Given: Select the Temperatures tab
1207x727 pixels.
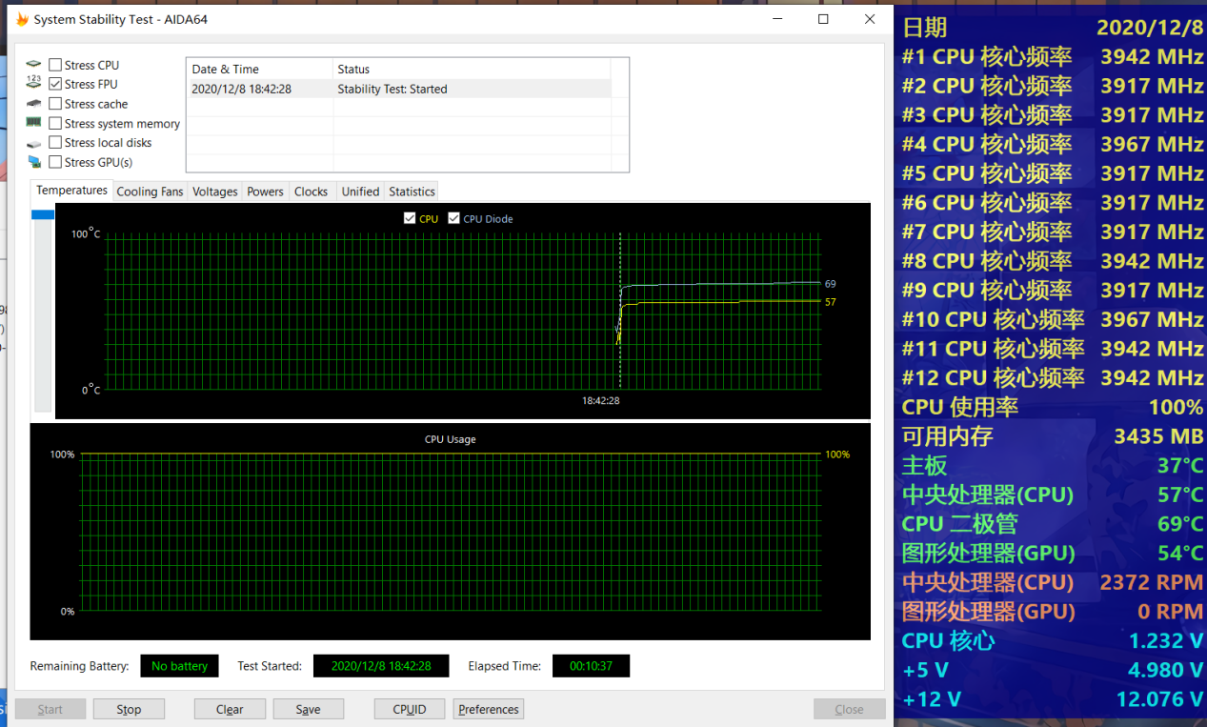Looking at the screenshot, I should 71,191.
